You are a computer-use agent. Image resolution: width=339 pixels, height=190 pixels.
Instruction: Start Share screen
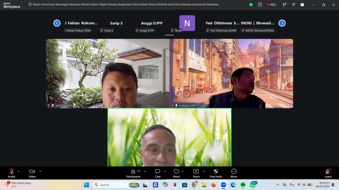click(x=196, y=173)
